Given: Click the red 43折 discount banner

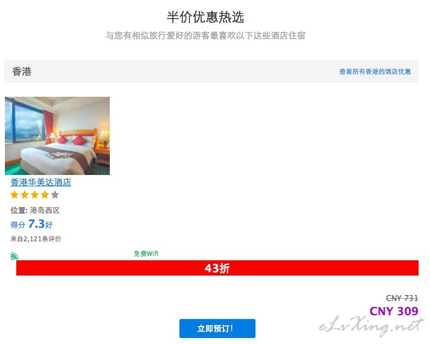Looking at the screenshot, I should click(x=217, y=268).
